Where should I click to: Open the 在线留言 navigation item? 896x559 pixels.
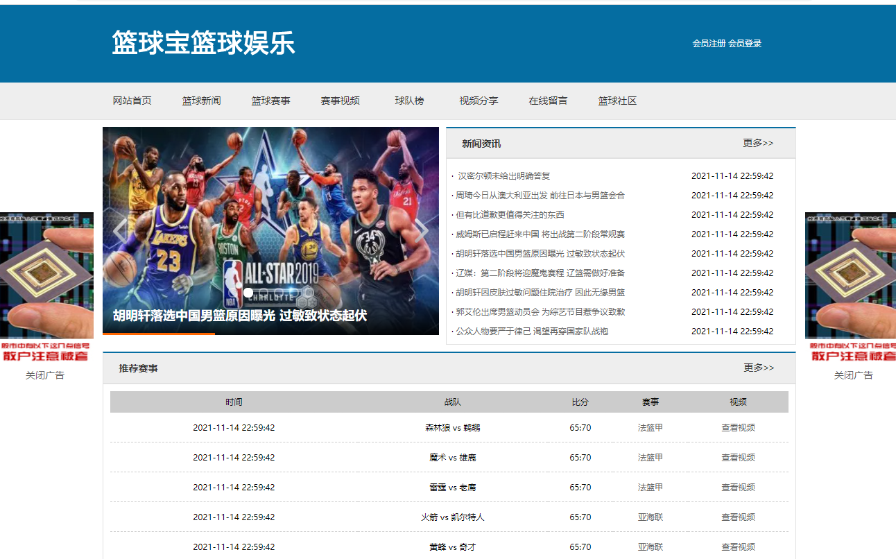(x=549, y=101)
